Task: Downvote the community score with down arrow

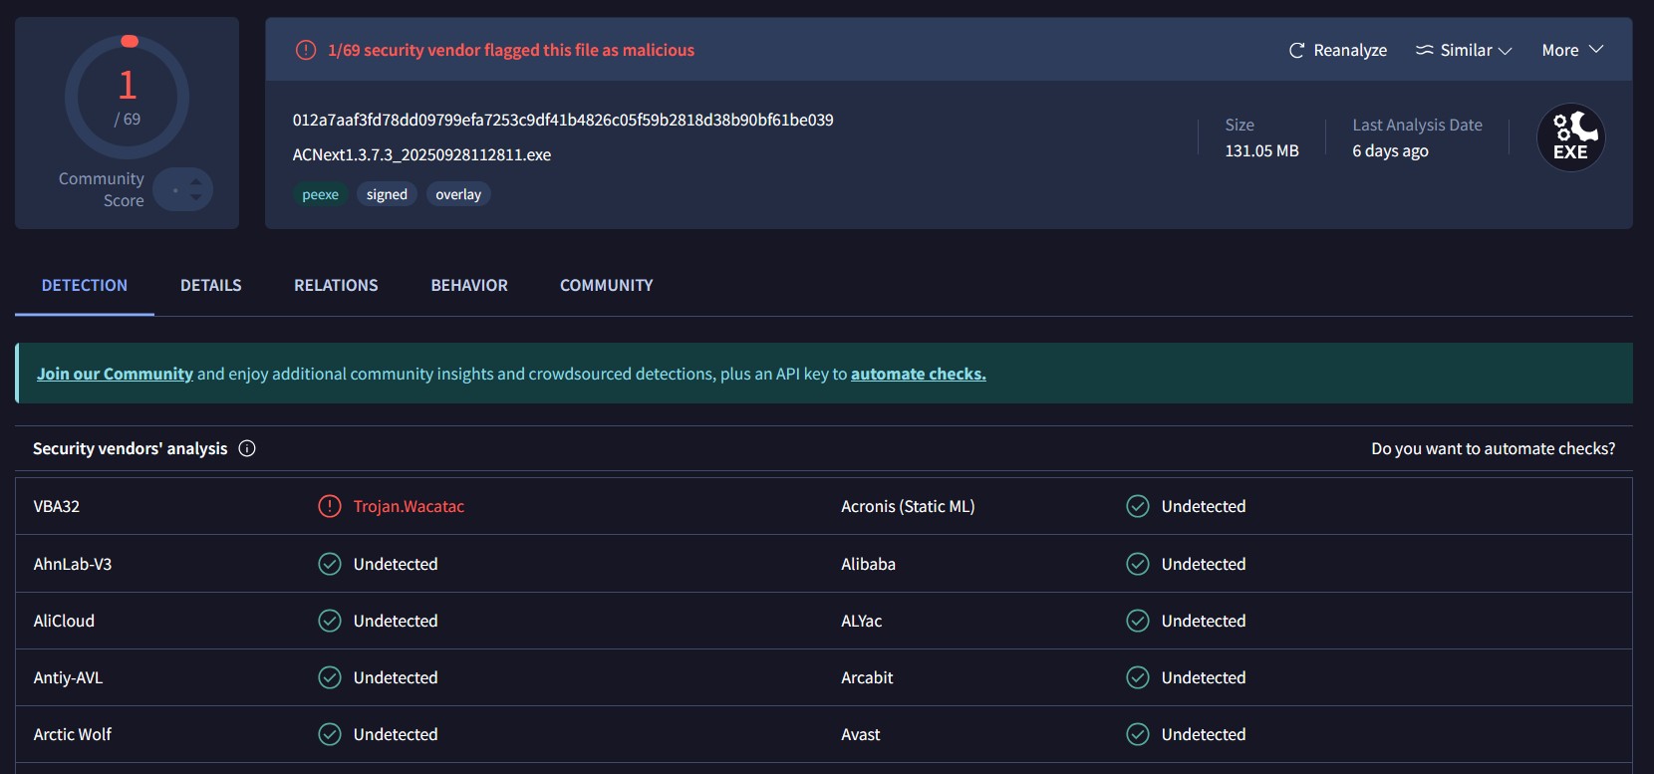Action: pyautogui.click(x=196, y=197)
